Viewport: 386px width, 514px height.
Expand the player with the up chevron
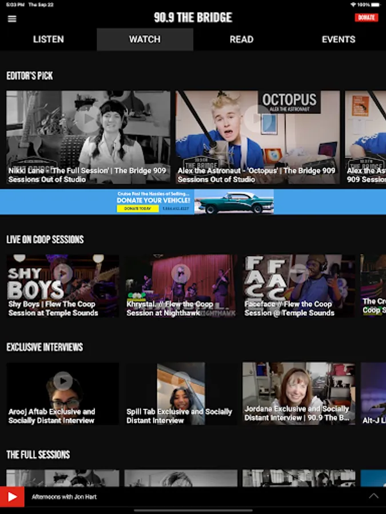pyautogui.click(x=373, y=496)
